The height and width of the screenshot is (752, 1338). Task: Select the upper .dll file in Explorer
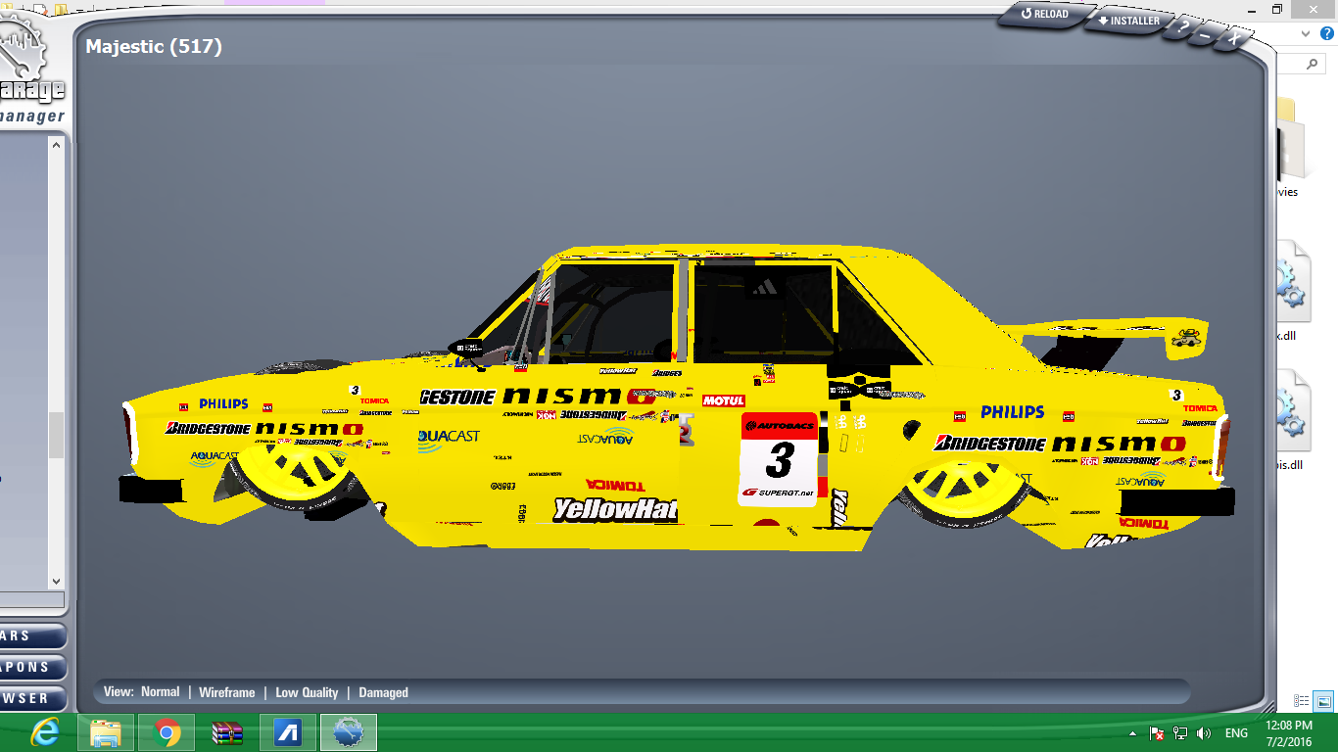tap(1293, 291)
